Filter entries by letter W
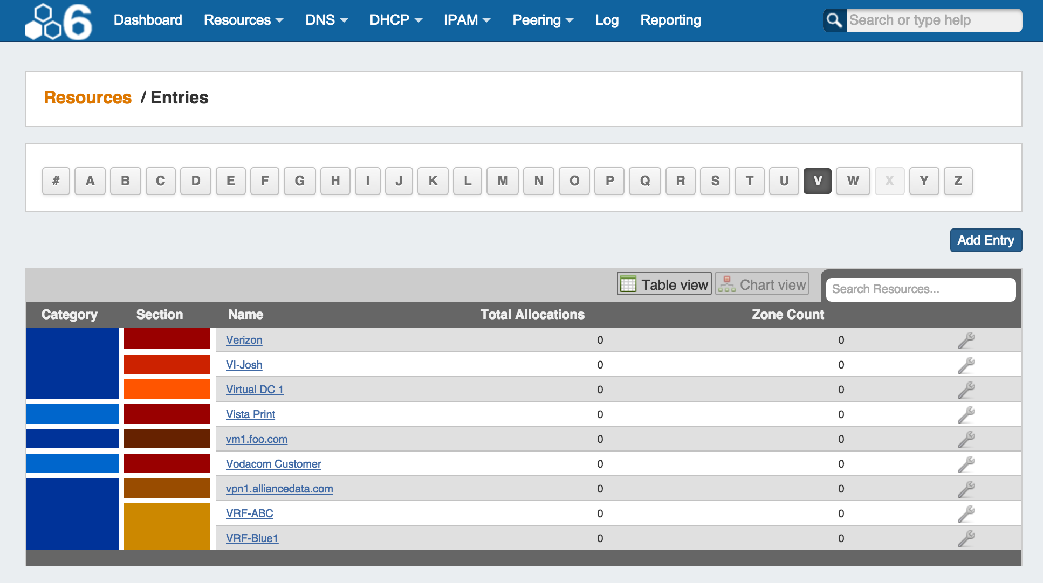The image size is (1043, 583). tap(853, 181)
